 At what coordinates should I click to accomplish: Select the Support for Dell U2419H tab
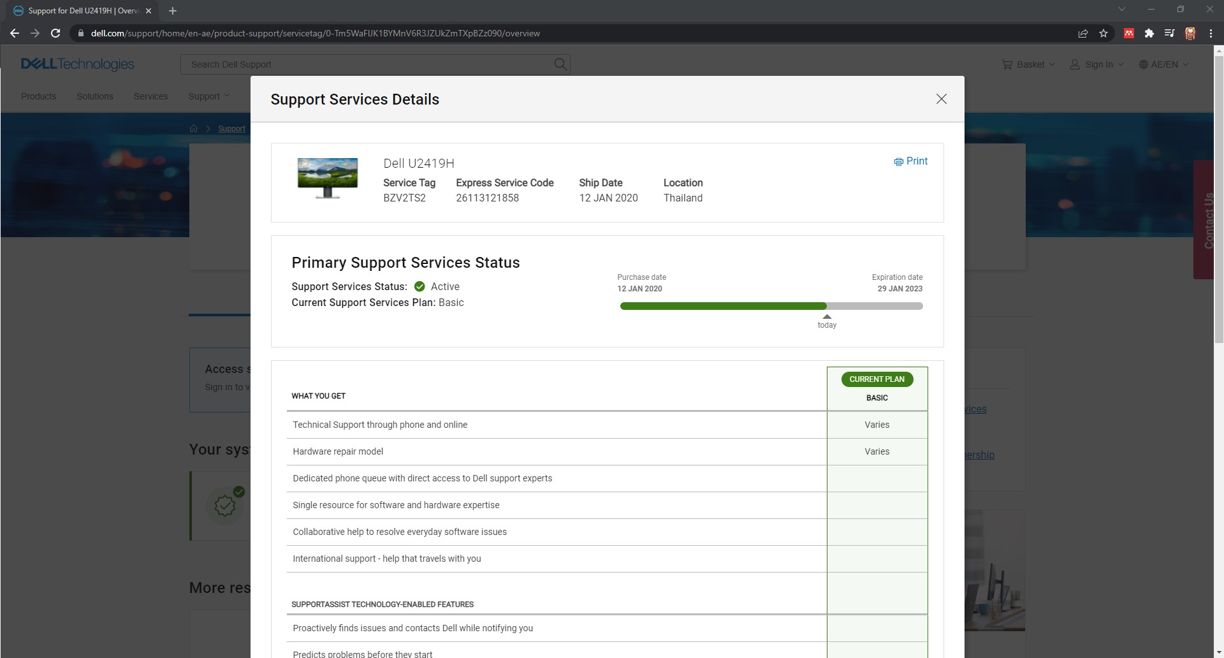(83, 11)
